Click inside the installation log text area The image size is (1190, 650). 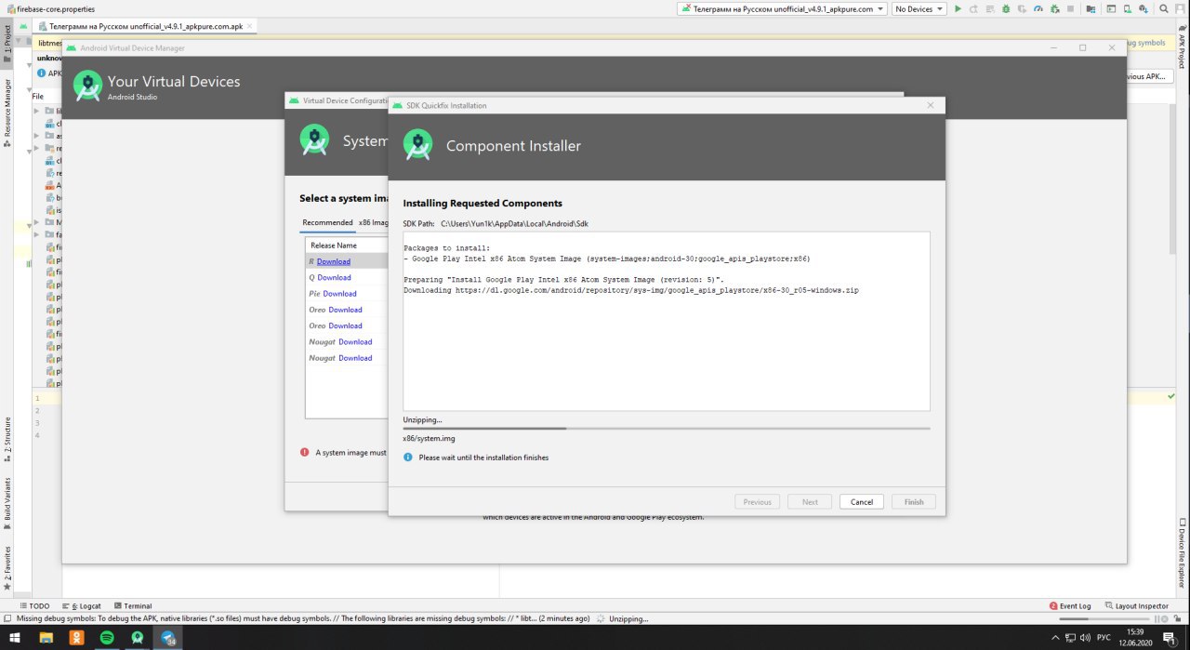tap(667, 321)
